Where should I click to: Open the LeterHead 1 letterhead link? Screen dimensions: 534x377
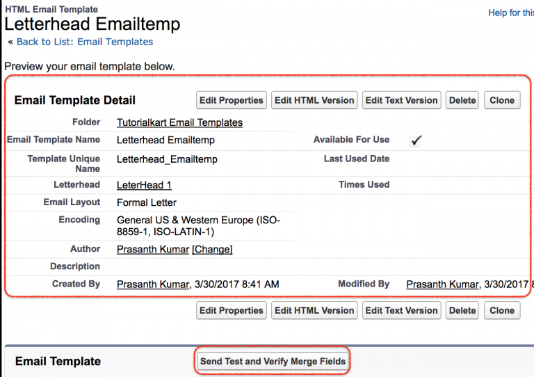144,185
